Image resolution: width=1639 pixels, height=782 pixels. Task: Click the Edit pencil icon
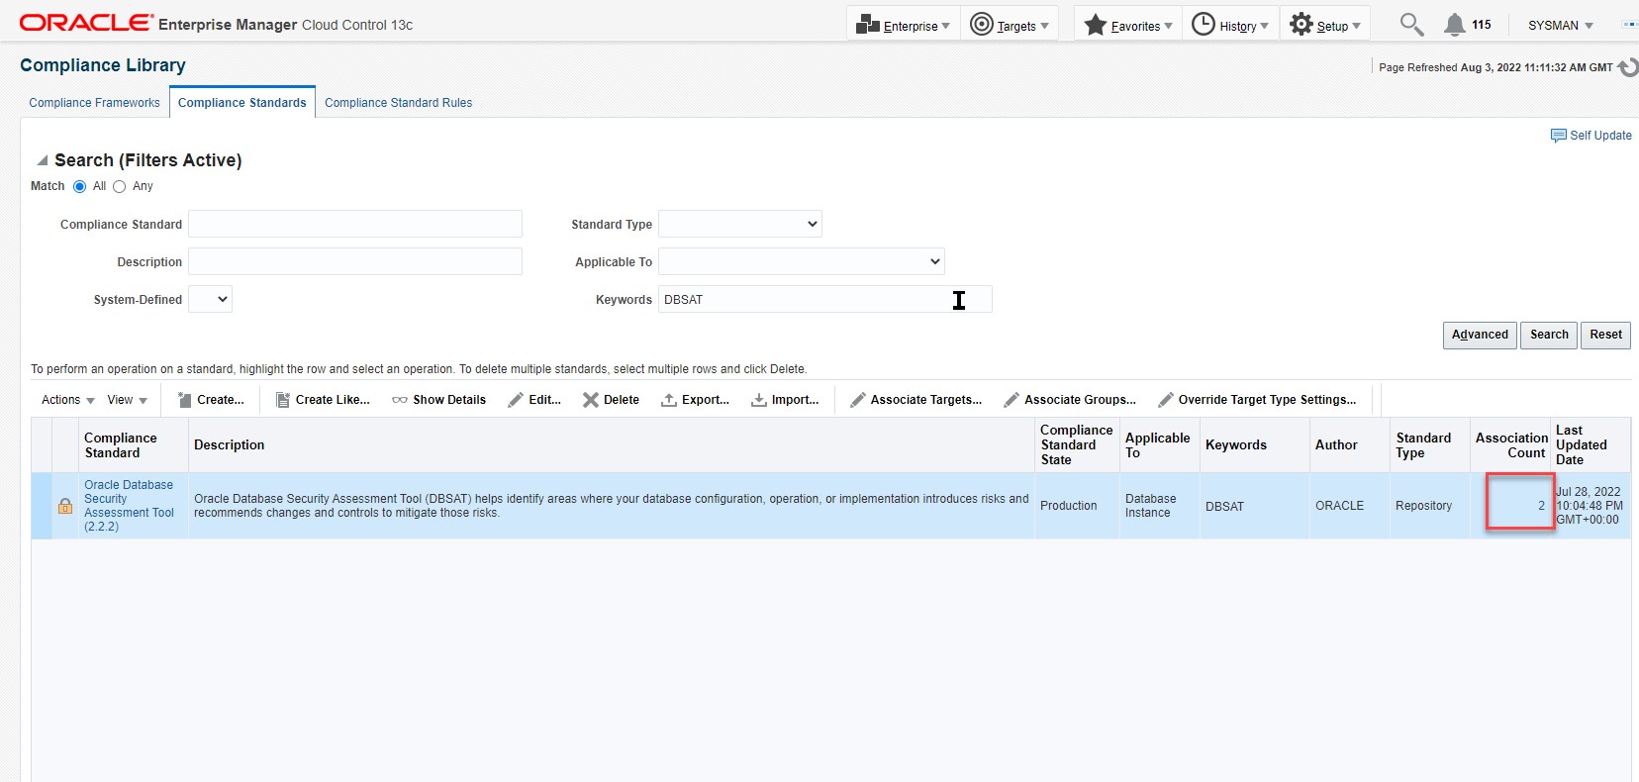(x=516, y=400)
